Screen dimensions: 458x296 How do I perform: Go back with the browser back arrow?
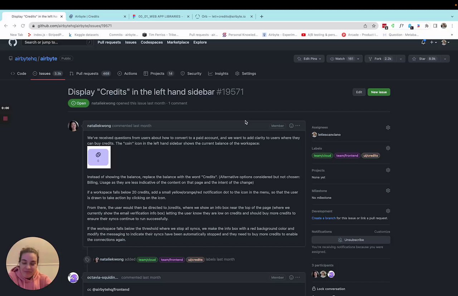[6, 26]
